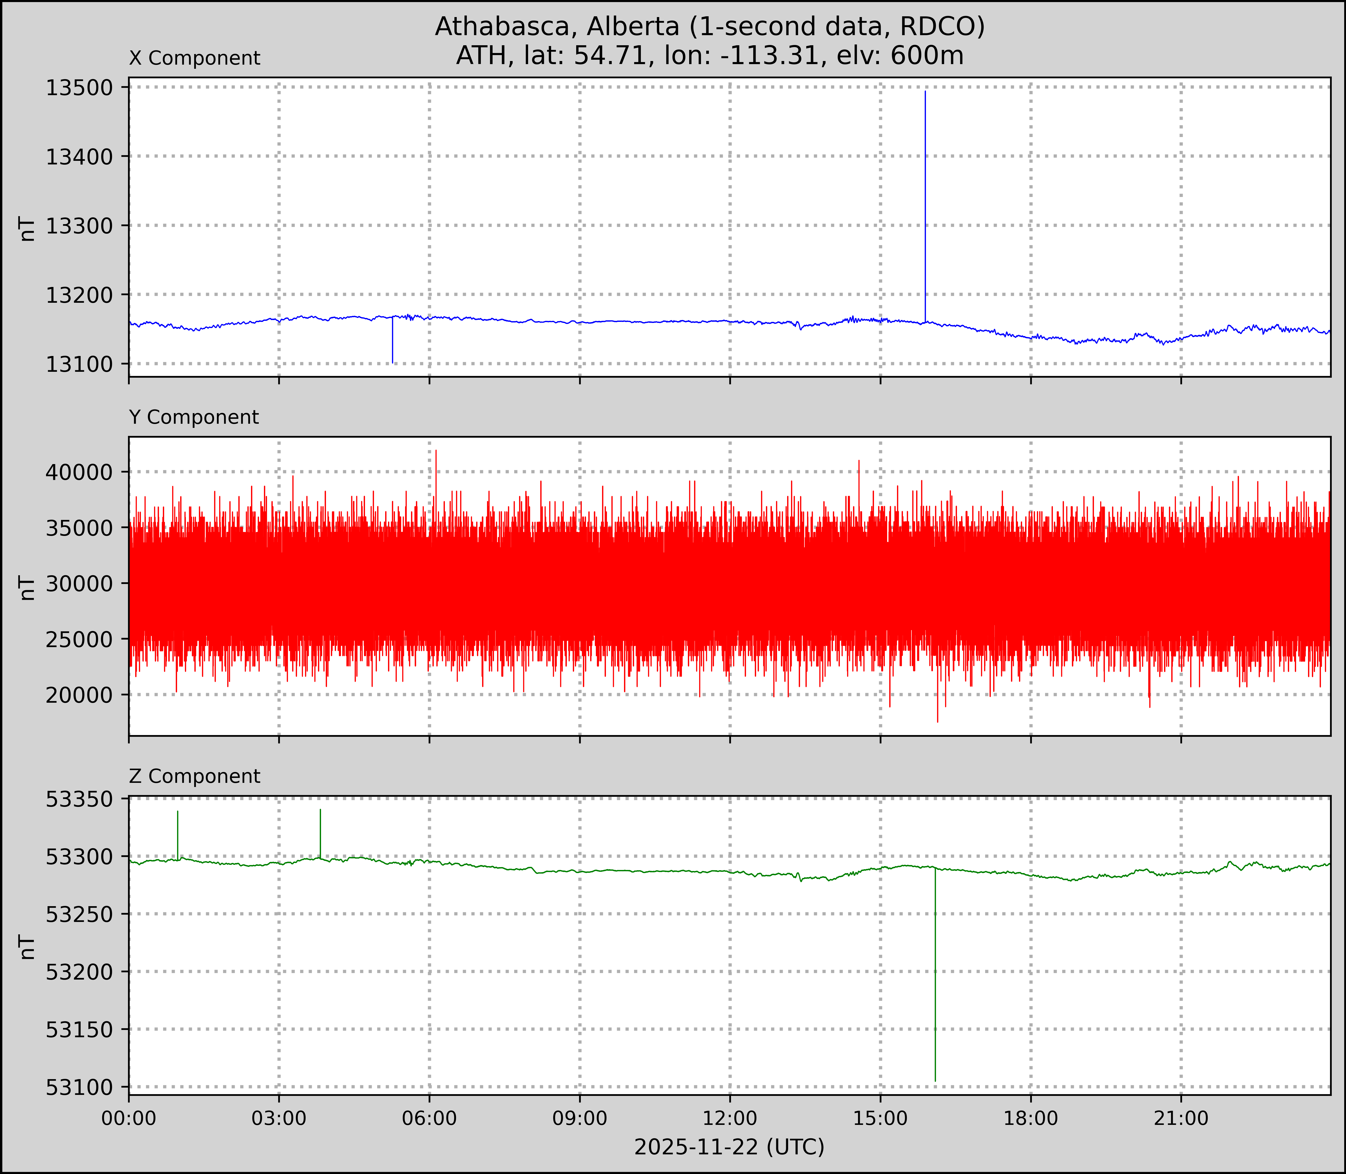The width and height of the screenshot is (1346, 1174).
Task: Click the tall blue spike in X Component
Action: click(925, 196)
